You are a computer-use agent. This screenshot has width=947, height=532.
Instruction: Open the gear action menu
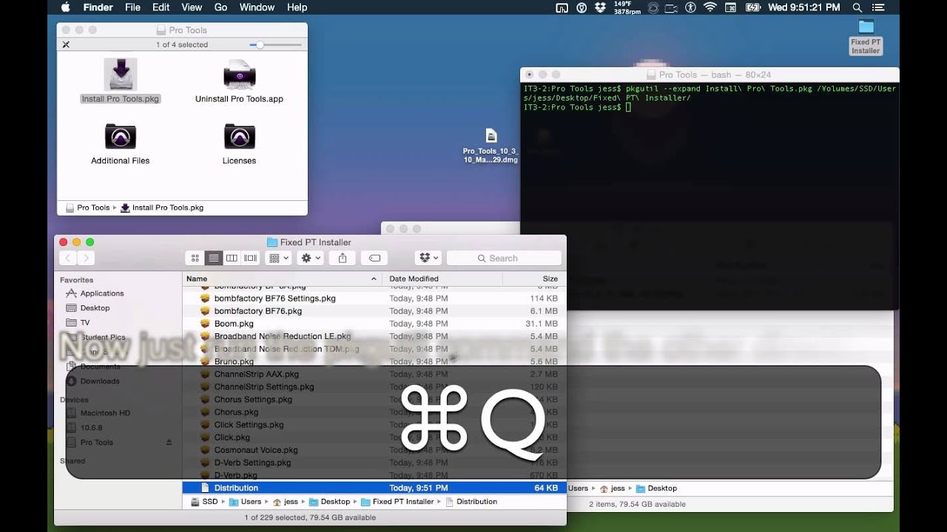pos(311,258)
